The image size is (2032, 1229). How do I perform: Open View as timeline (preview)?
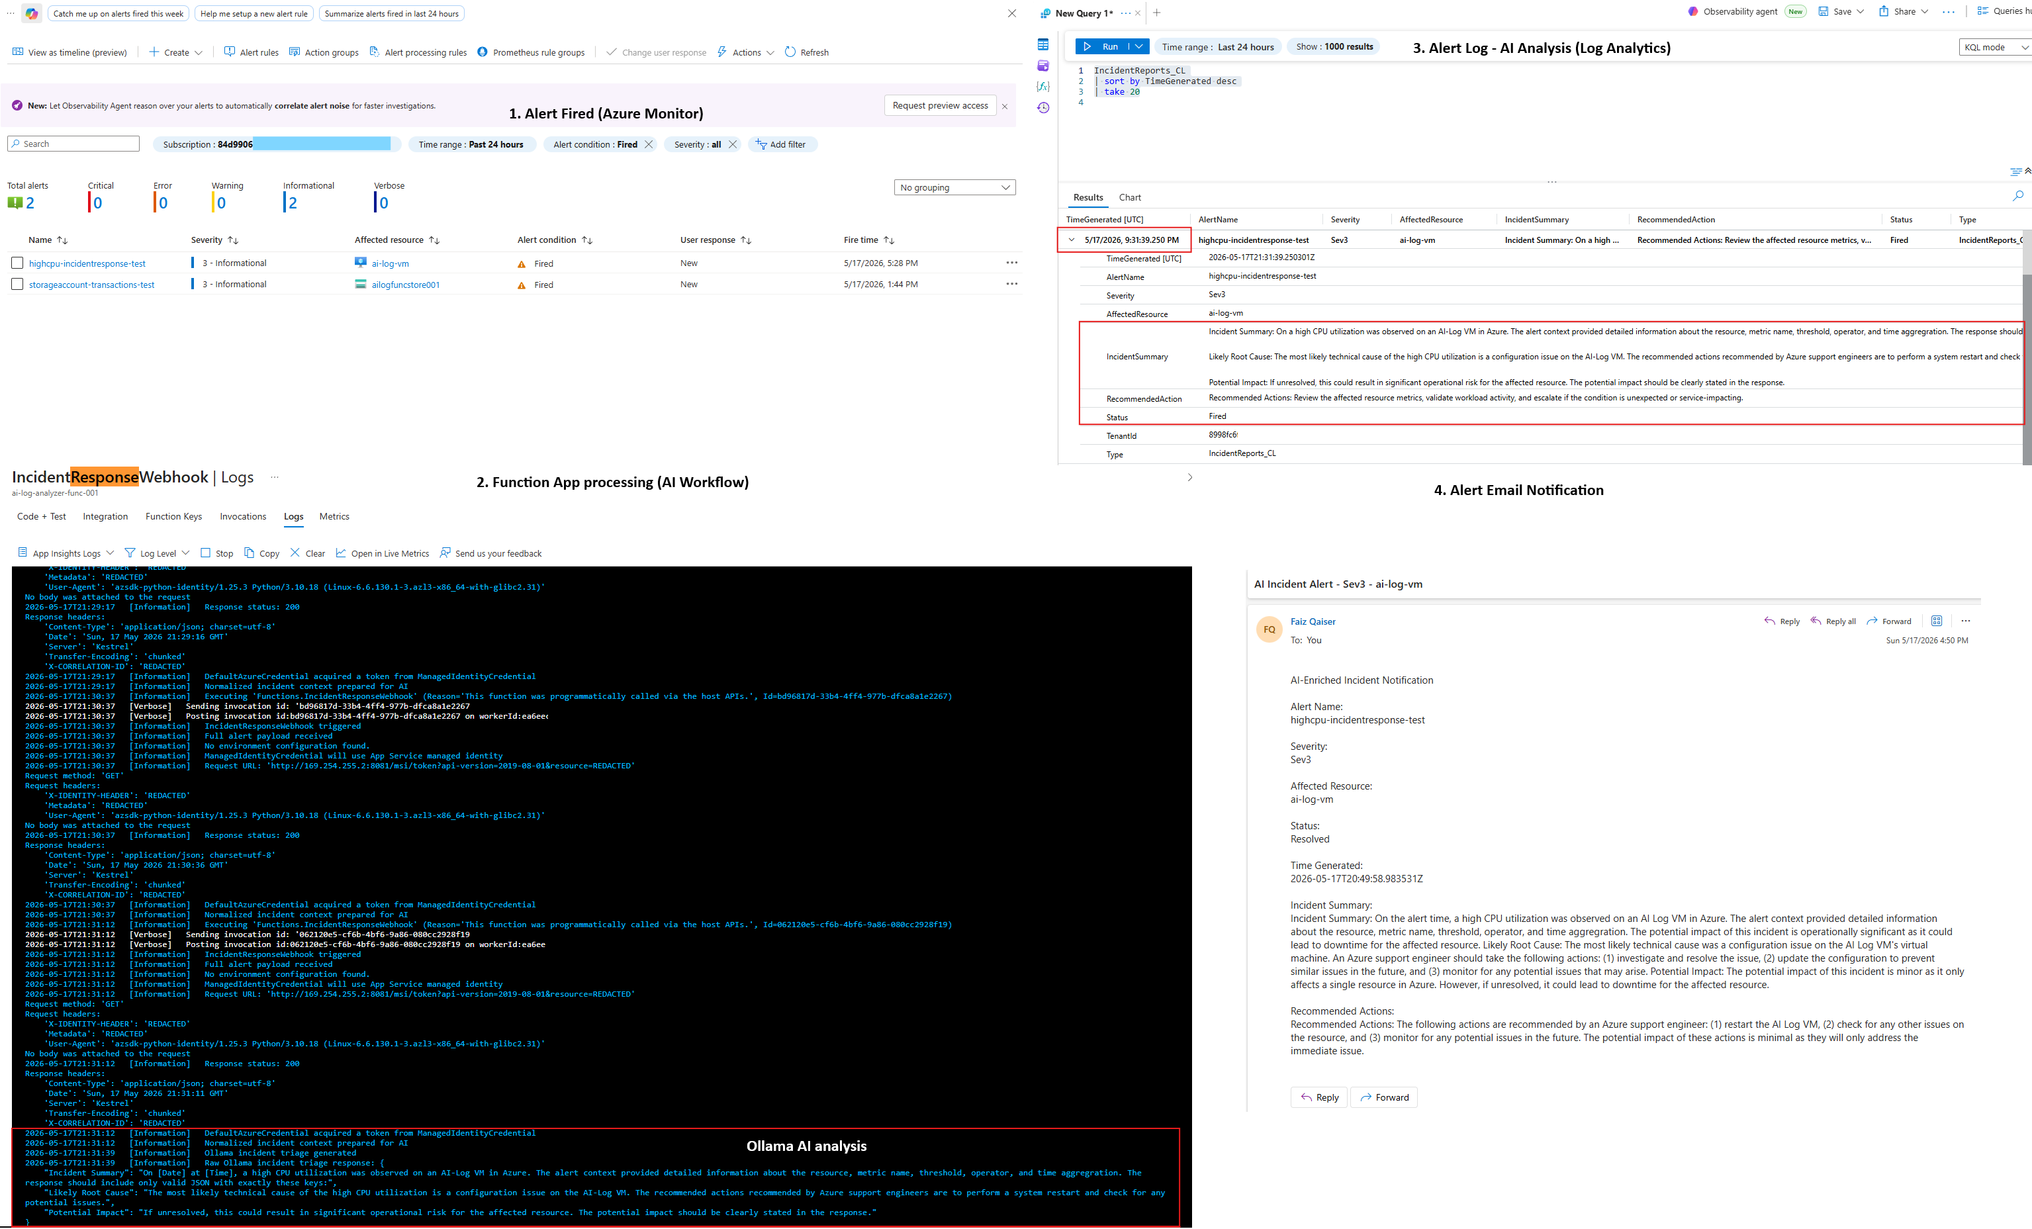point(70,52)
